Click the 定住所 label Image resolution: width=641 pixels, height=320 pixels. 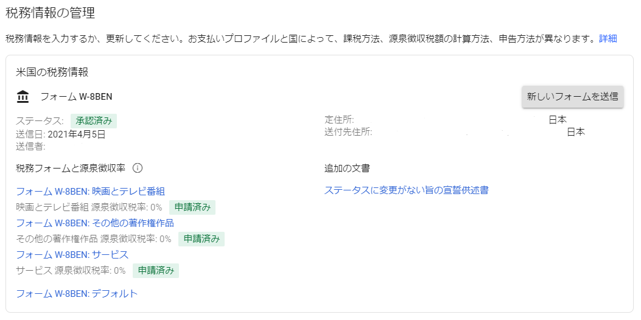pos(339,120)
